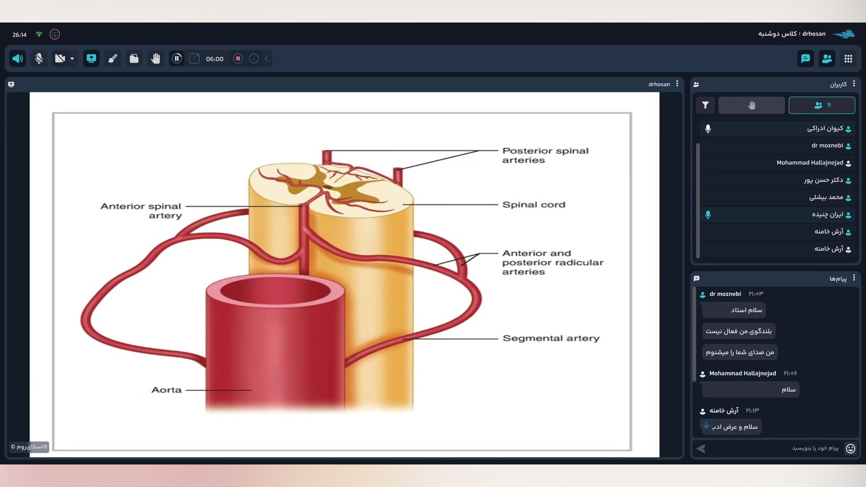Unmute the microphone
This screenshot has width=866, height=487.
click(x=39, y=59)
